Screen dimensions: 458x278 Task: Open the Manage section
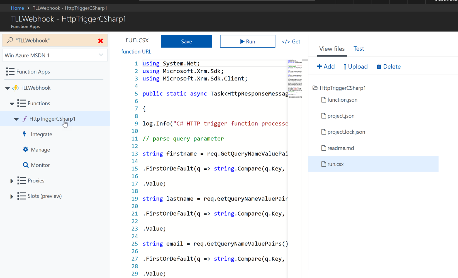pyautogui.click(x=40, y=150)
